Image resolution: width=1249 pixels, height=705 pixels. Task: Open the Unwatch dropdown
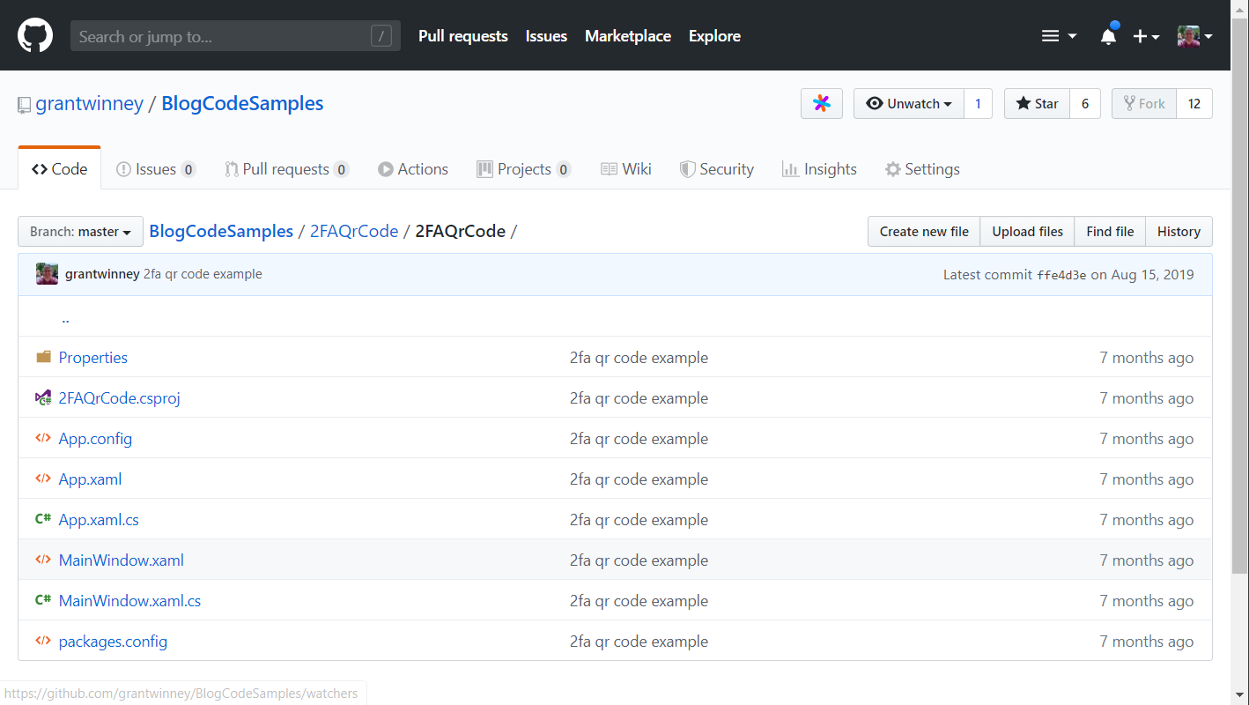click(x=909, y=104)
